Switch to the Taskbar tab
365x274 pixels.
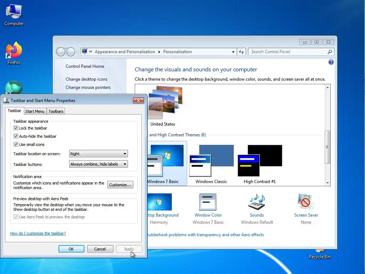point(14,111)
